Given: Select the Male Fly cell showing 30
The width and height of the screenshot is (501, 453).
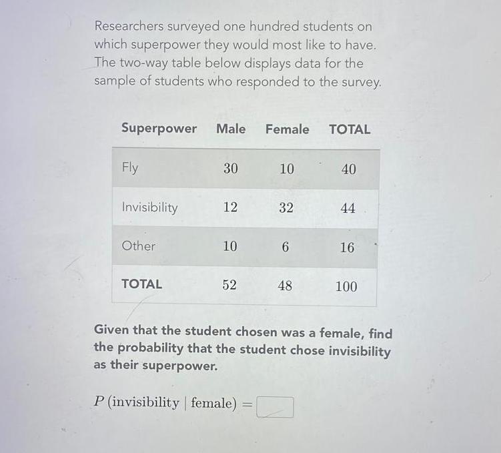Looking at the screenshot, I should [230, 169].
